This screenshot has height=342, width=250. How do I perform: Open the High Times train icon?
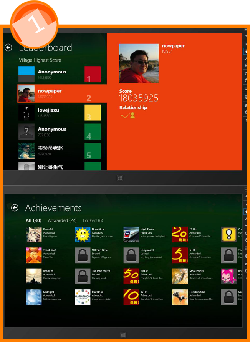(x=131, y=234)
